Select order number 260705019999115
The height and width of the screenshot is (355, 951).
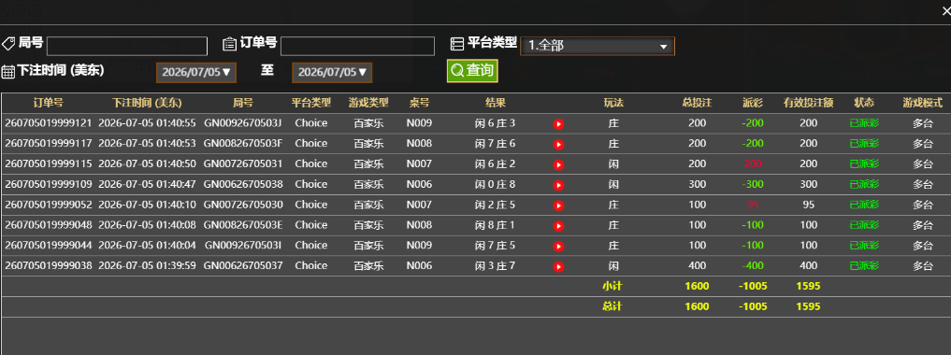[49, 163]
